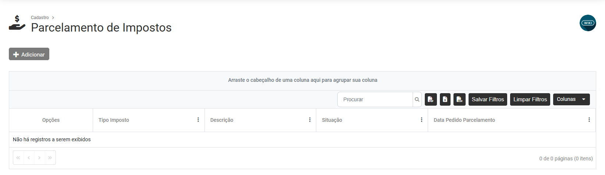Go to the first page arrow
This screenshot has height=175, width=605.
coord(18,158)
